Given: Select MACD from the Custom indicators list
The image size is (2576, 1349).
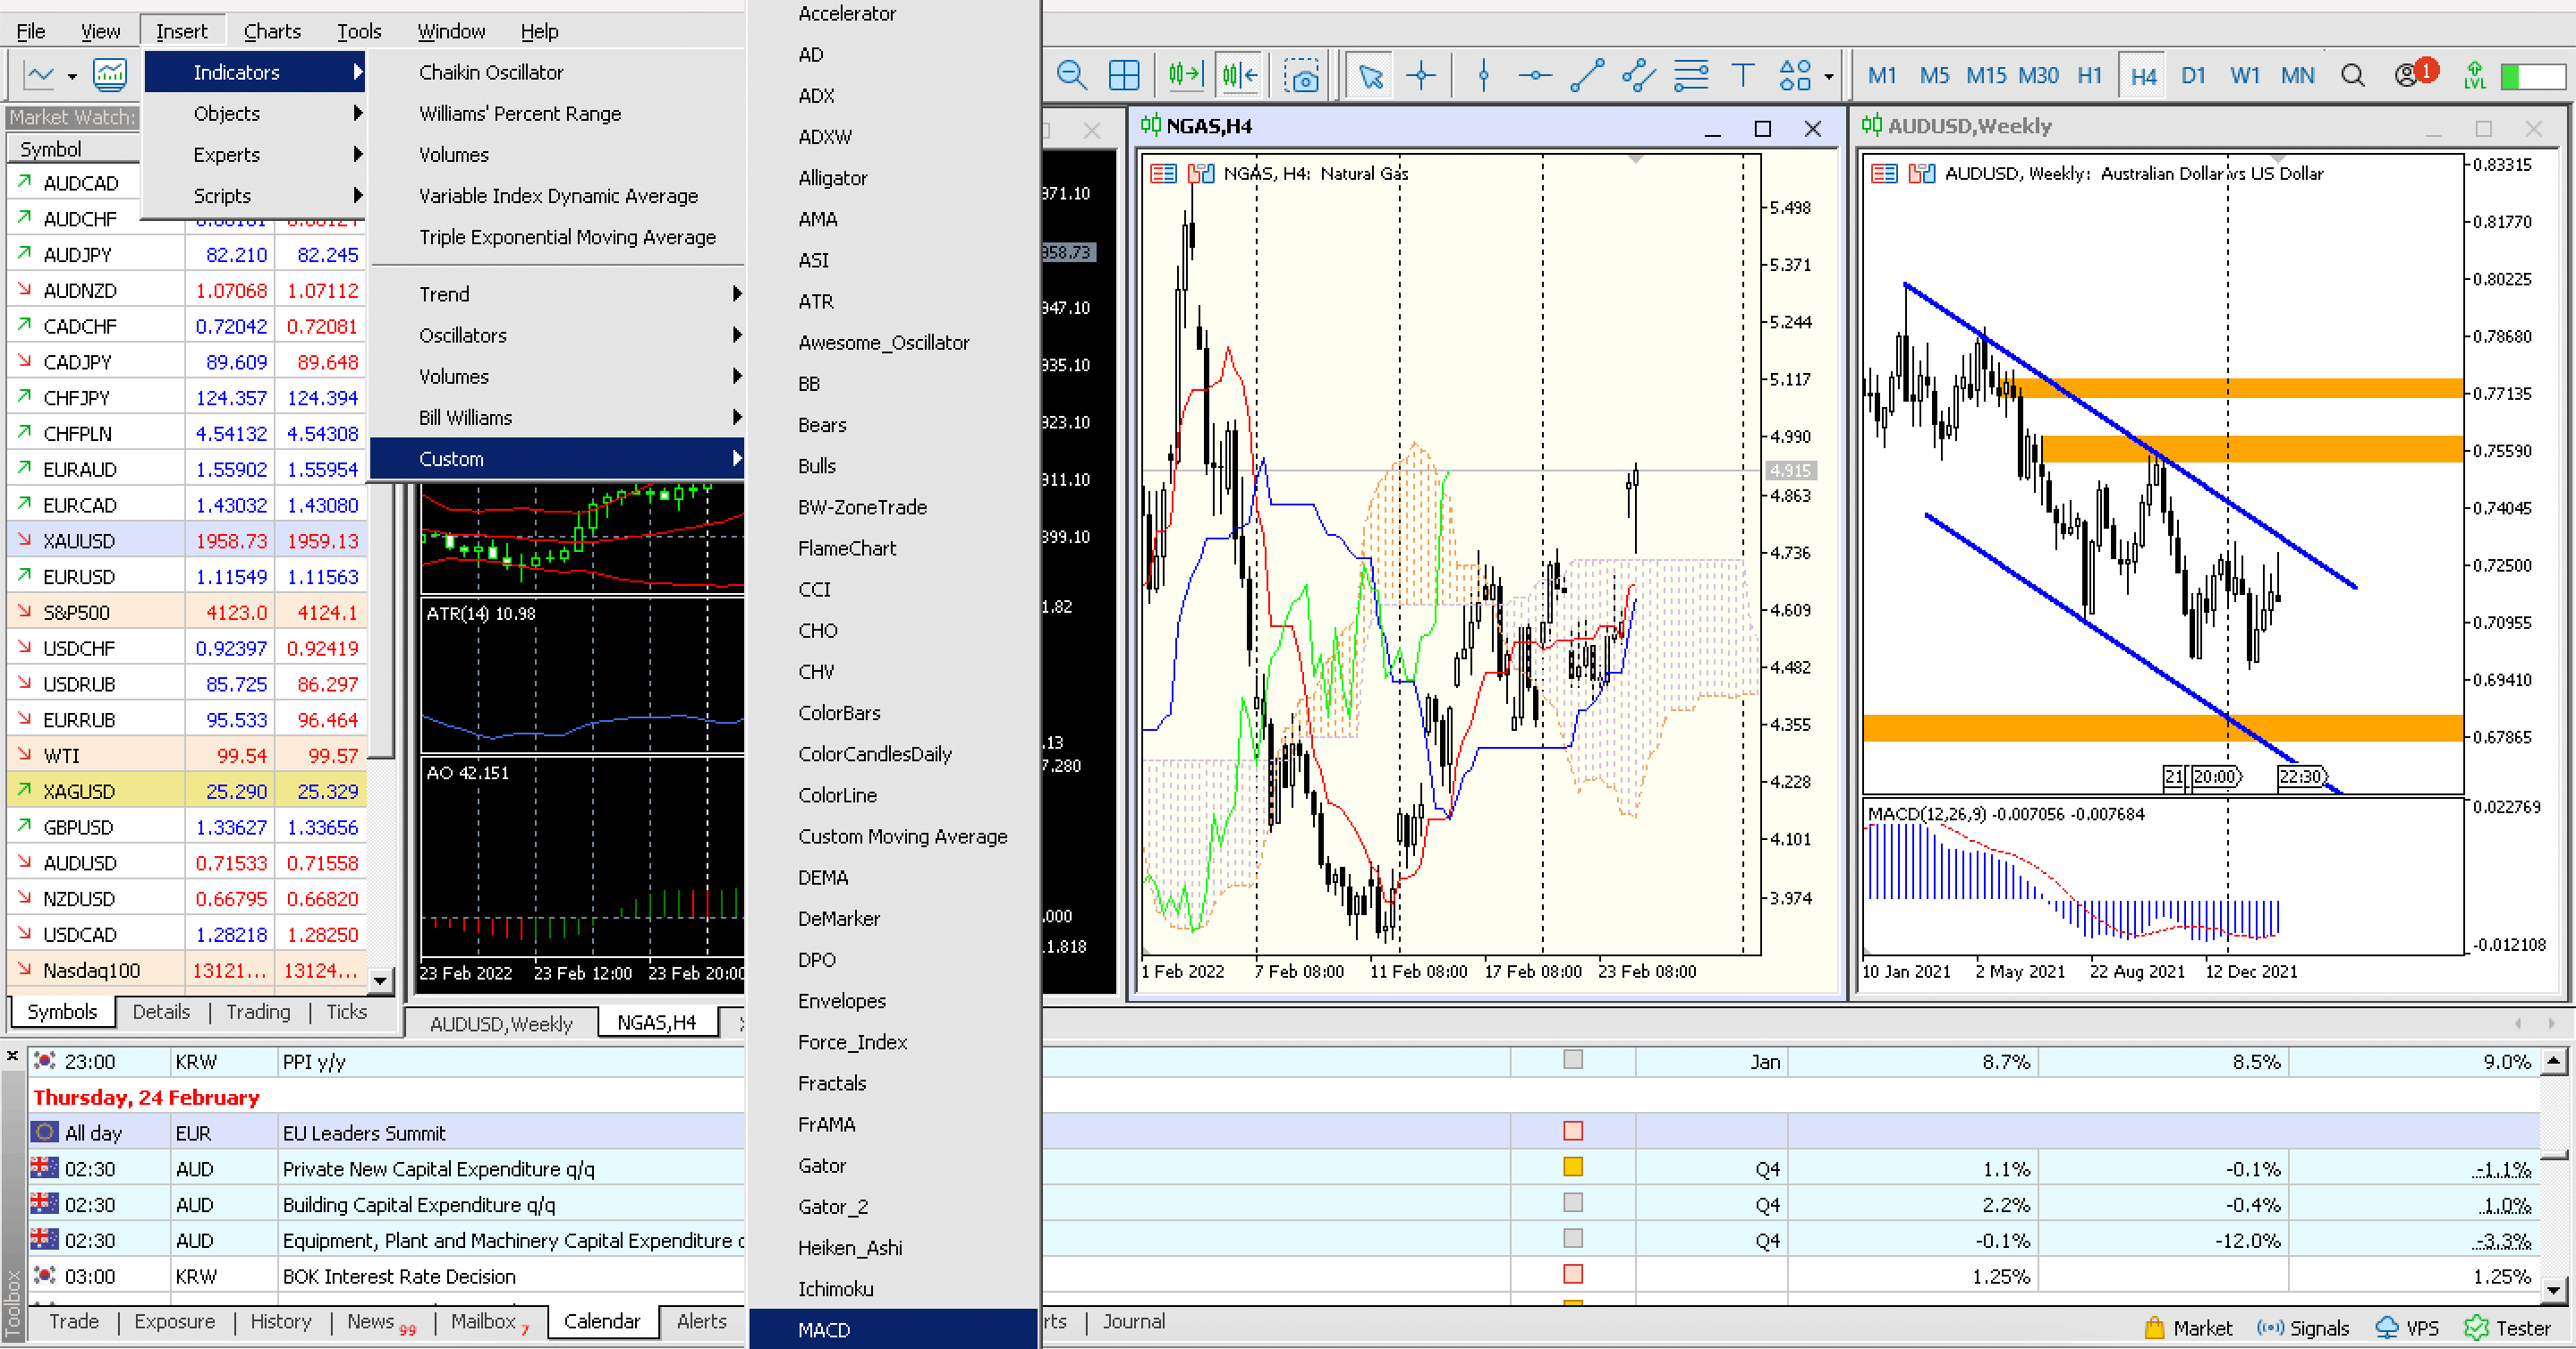Looking at the screenshot, I should 824,1330.
